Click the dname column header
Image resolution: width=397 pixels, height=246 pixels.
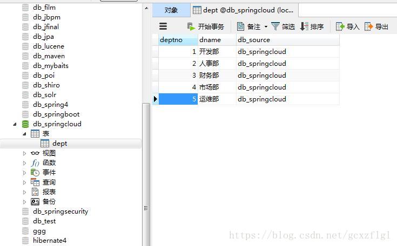pos(217,40)
